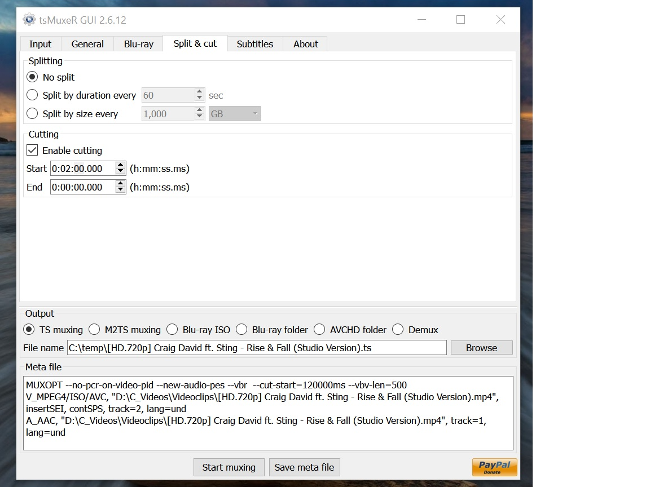Open the GB size unit dropdown
Viewport: 650px width, 487px height.
(235, 114)
